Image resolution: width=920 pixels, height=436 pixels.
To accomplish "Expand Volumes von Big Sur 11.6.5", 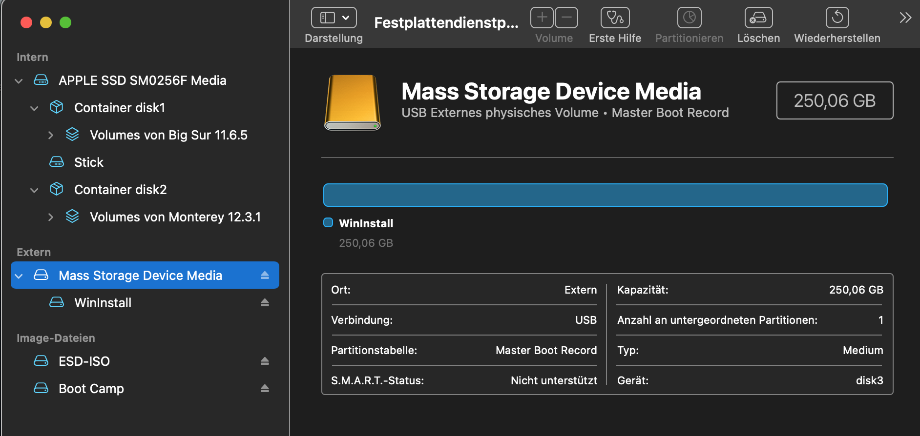I will click(50, 135).
